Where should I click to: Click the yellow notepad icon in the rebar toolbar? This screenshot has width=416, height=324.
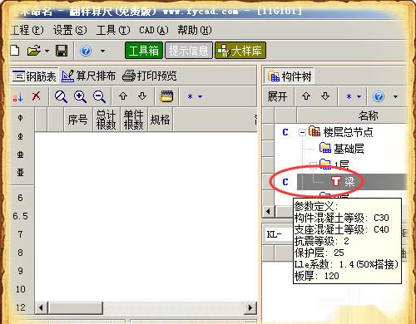click(x=166, y=96)
